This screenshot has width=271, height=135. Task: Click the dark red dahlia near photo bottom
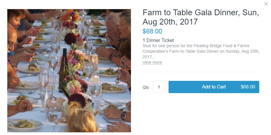pyautogui.click(x=77, y=100)
